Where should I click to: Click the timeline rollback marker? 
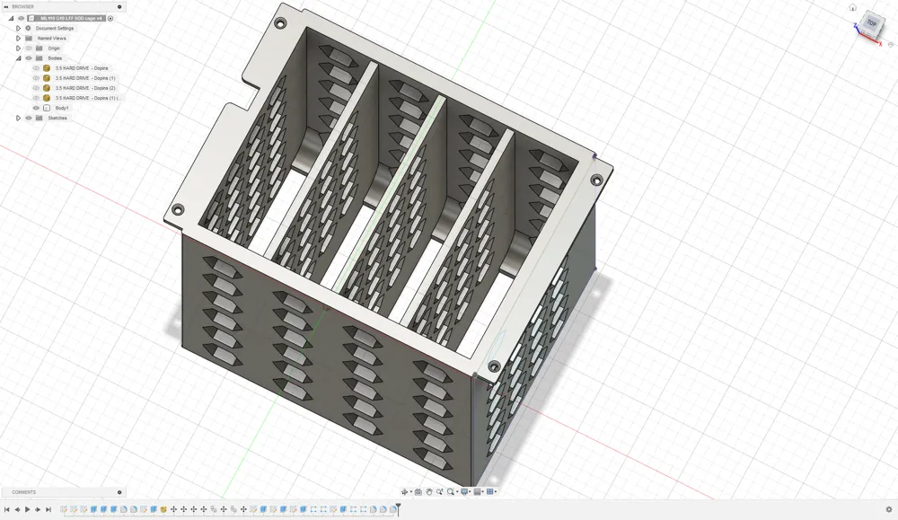(398, 508)
